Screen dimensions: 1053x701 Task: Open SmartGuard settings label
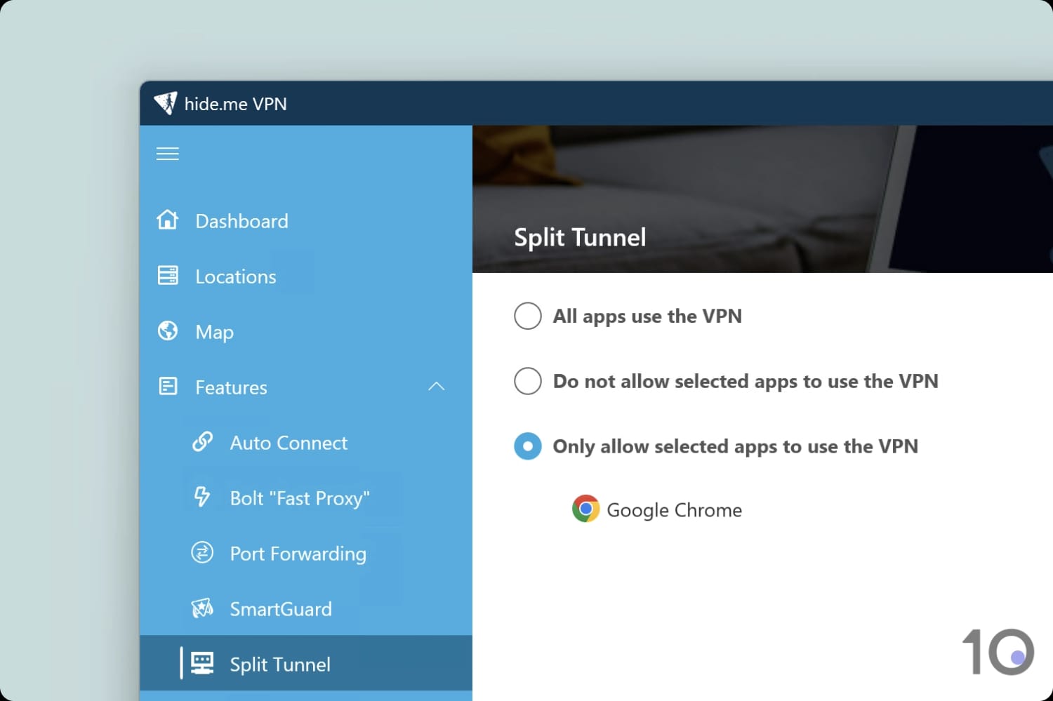[281, 609]
